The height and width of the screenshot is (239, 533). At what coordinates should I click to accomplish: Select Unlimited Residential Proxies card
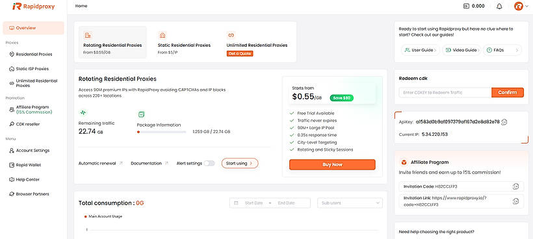[x=257, y=42]
